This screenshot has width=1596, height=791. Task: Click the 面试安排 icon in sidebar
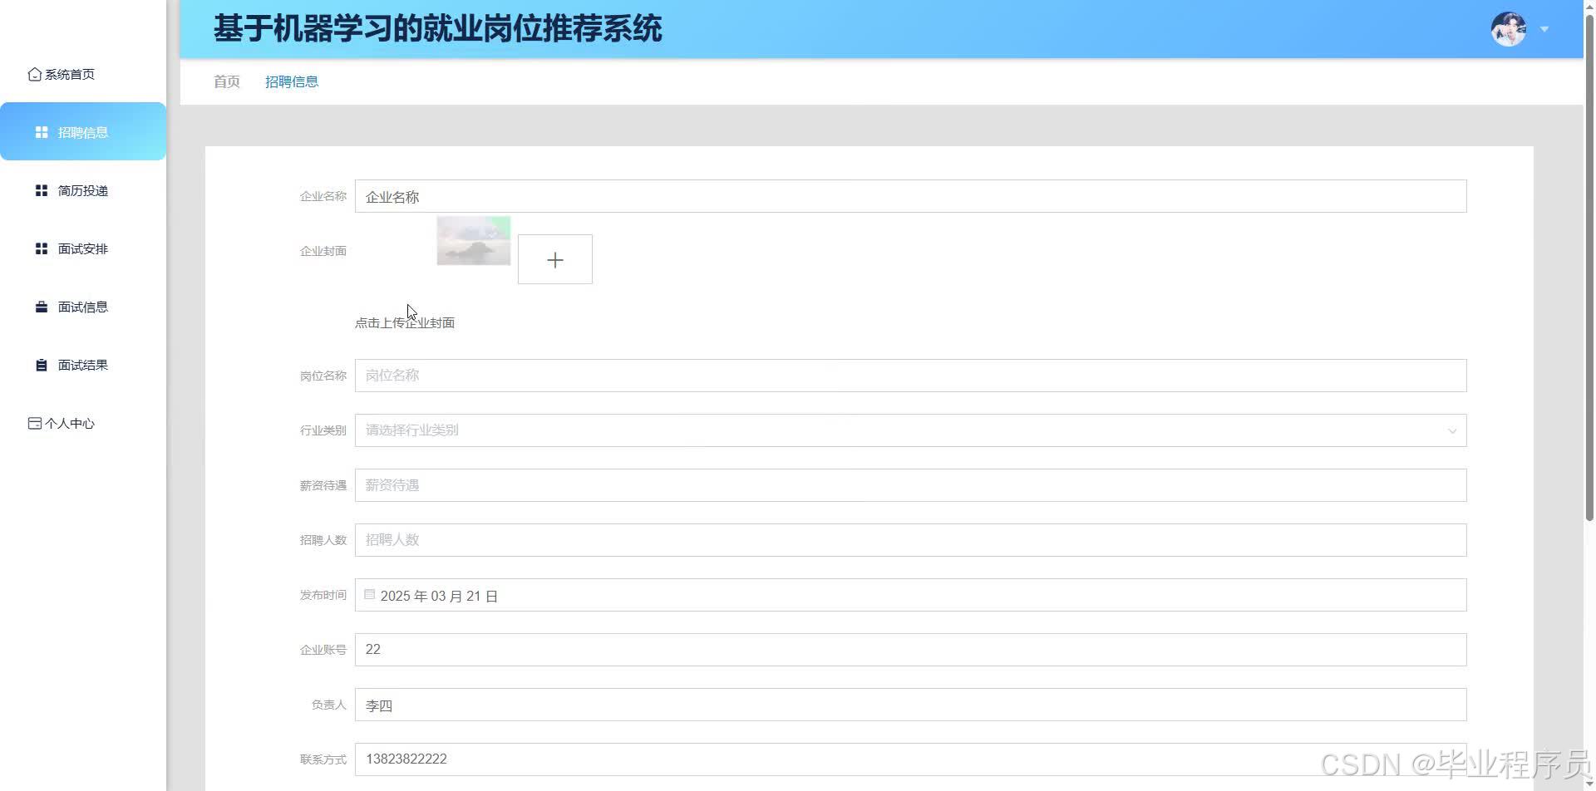click(x=42, y=248)
